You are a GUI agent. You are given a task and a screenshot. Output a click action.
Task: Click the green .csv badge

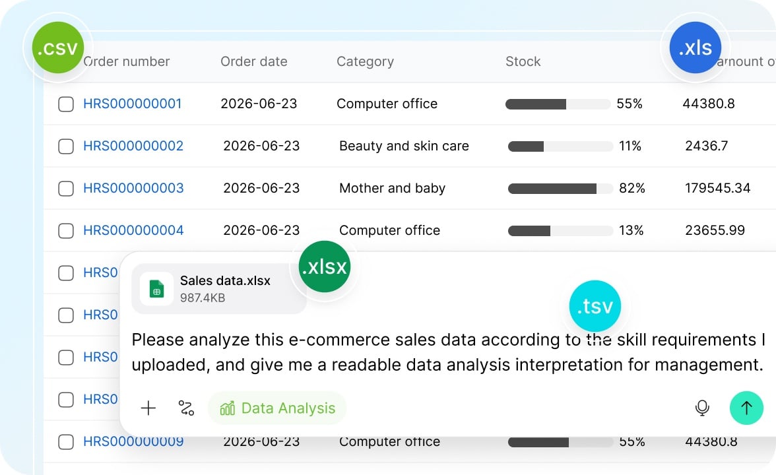58,47
